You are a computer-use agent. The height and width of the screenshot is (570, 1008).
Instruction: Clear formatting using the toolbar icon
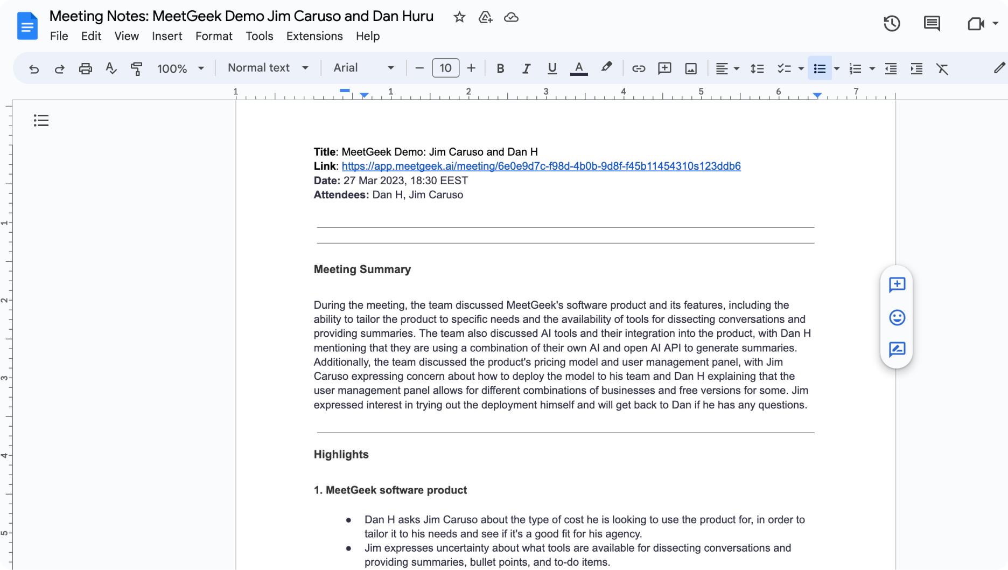coord(942,68)
